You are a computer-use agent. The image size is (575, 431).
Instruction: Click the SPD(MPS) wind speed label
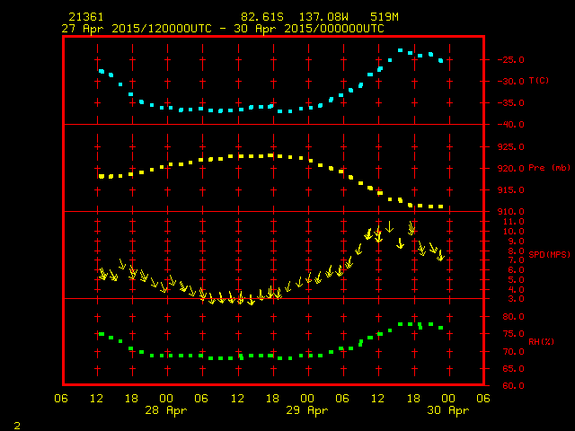click(x=549, y=254)
